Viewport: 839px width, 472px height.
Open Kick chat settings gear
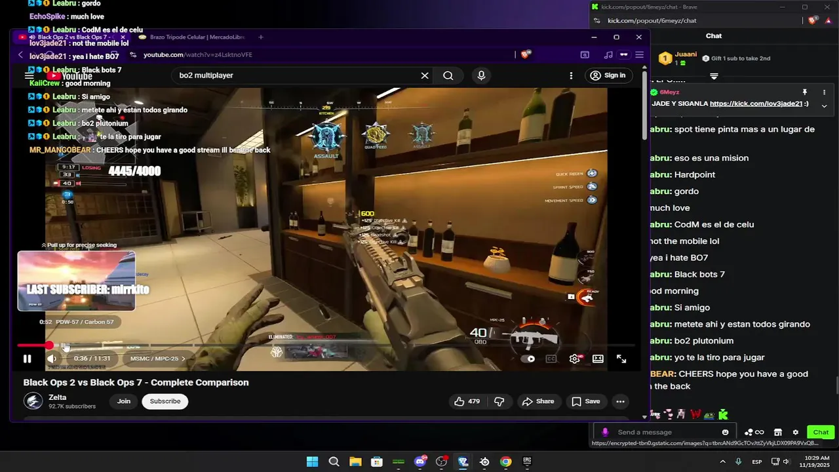796,432
